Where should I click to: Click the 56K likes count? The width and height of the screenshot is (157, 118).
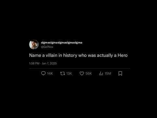click(x=89, y=73)
